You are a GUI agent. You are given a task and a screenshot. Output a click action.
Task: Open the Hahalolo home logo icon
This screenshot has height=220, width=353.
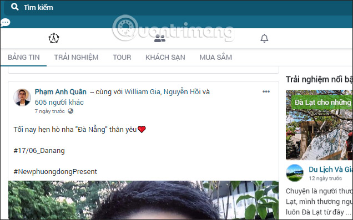(x=54, y=38)
